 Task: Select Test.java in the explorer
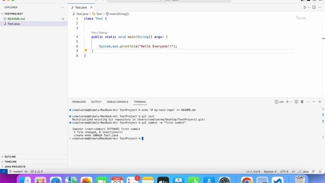(14, 24)
